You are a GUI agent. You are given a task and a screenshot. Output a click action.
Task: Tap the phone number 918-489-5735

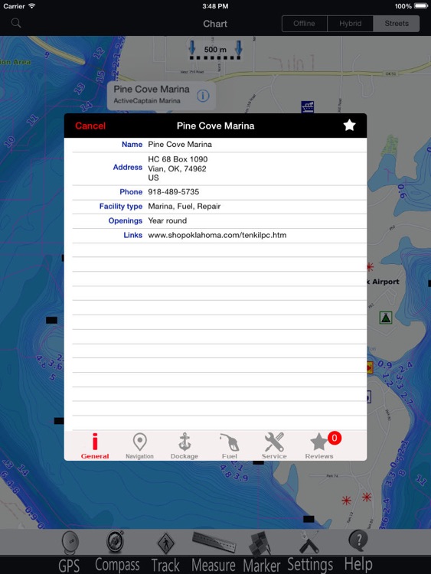(x=174, y=192)
